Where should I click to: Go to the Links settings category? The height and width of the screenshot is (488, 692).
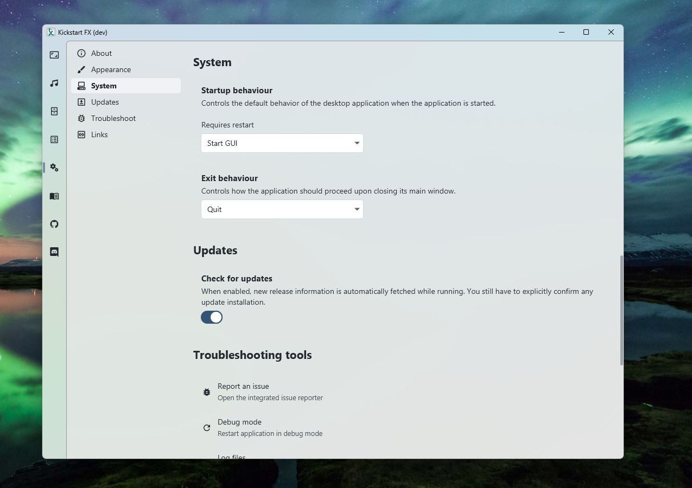[x=126, y=134]
